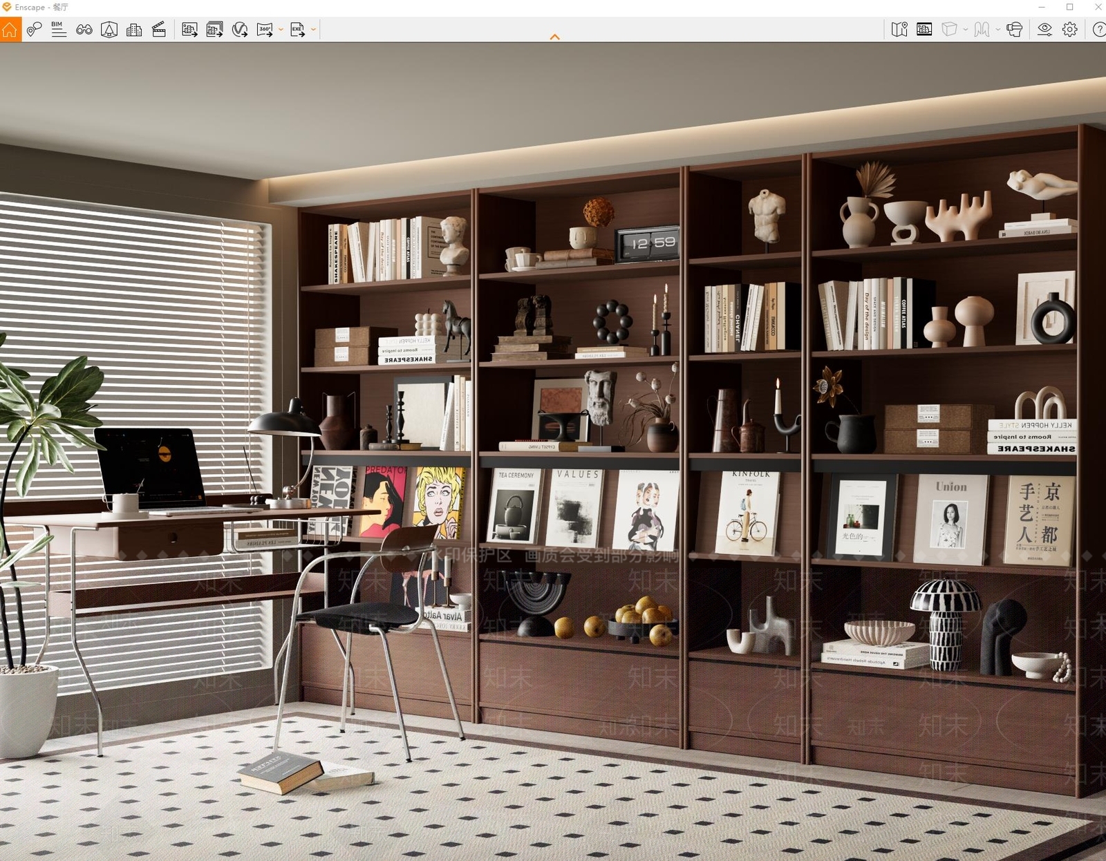Screen dimensions: 1106x861
Task: Open view management binoculars icon
Action: [84, 29]
